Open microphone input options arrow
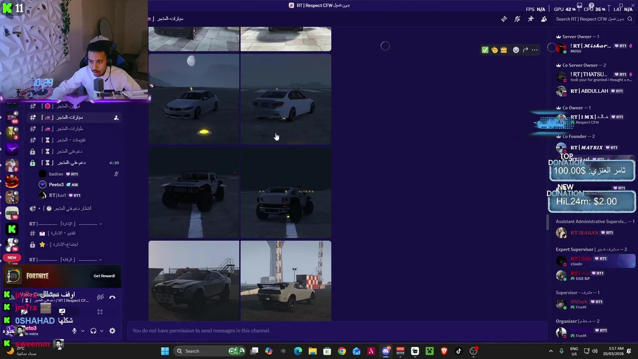The width and height of the screenshot is (638, 359). [x=83, y=331]
